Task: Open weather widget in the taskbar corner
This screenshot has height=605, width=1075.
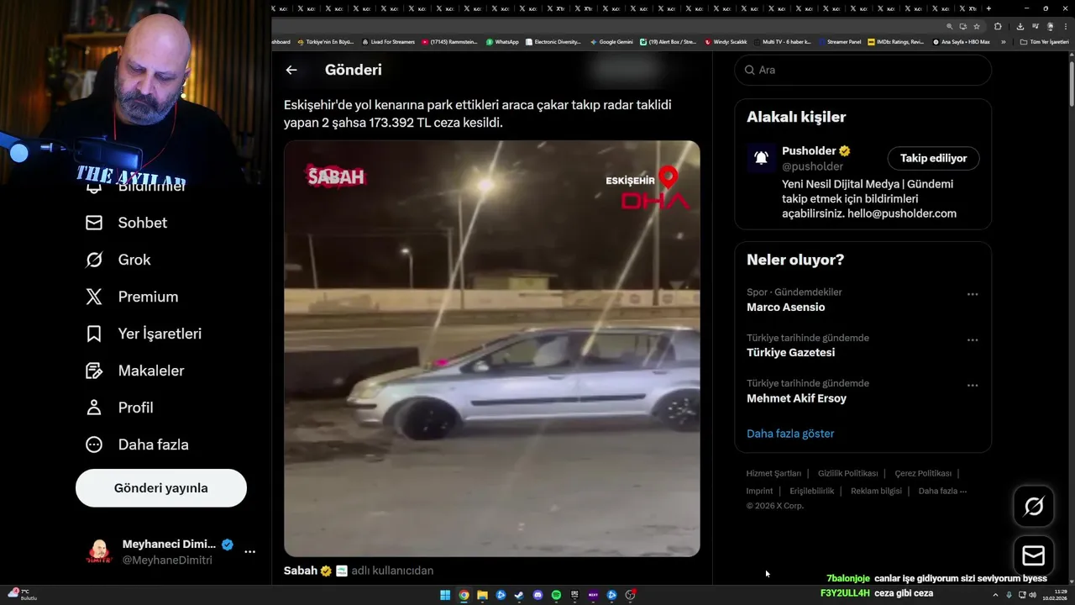Action: point(21,594)
